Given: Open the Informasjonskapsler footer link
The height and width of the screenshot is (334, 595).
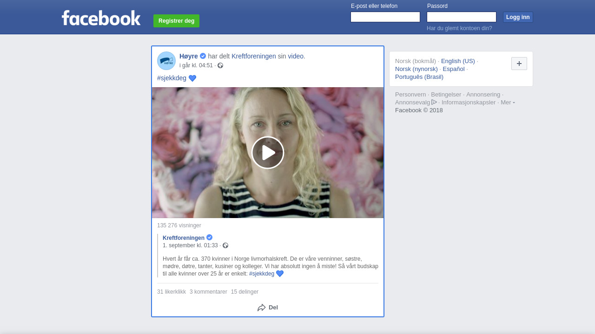Looking at the screenshot, I should coord(469,103).
